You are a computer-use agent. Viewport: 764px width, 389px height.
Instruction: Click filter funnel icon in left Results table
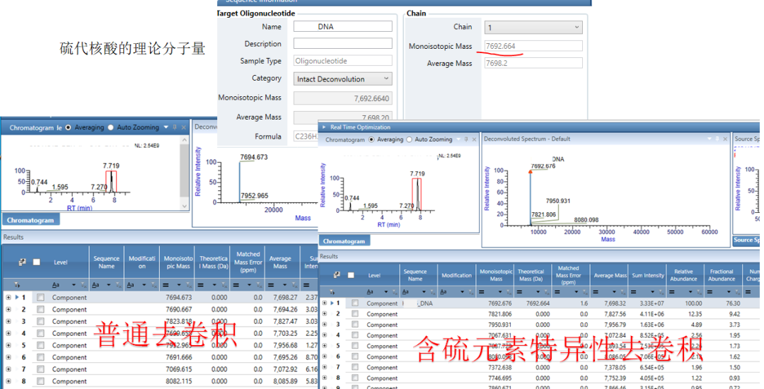pyautogui.click(x=17, y=285)
